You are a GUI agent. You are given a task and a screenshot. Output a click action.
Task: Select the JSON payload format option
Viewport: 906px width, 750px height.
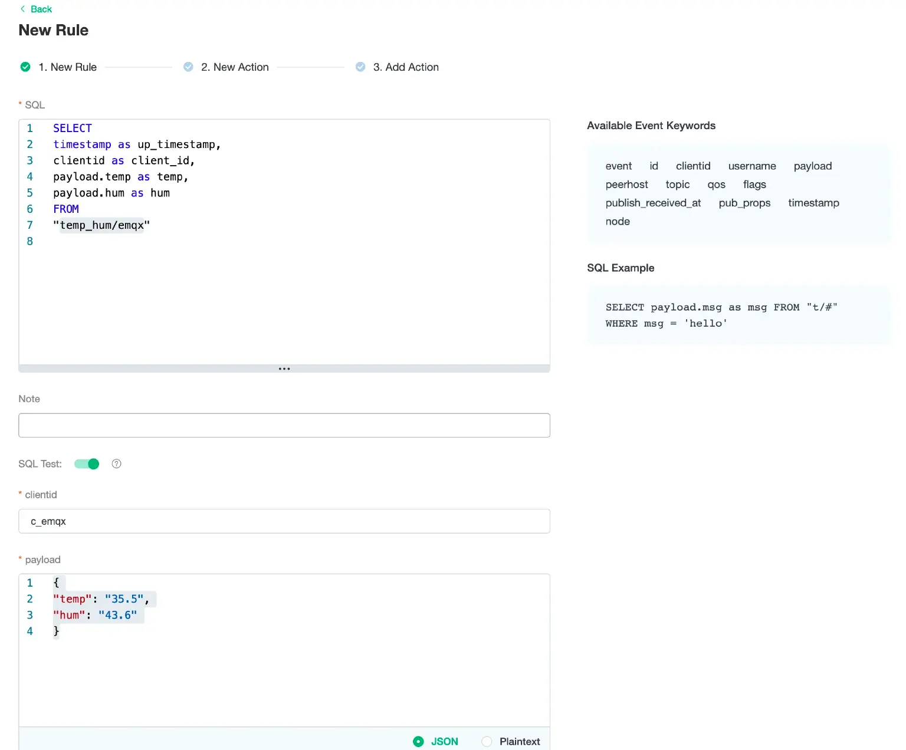tap(419, 742)
